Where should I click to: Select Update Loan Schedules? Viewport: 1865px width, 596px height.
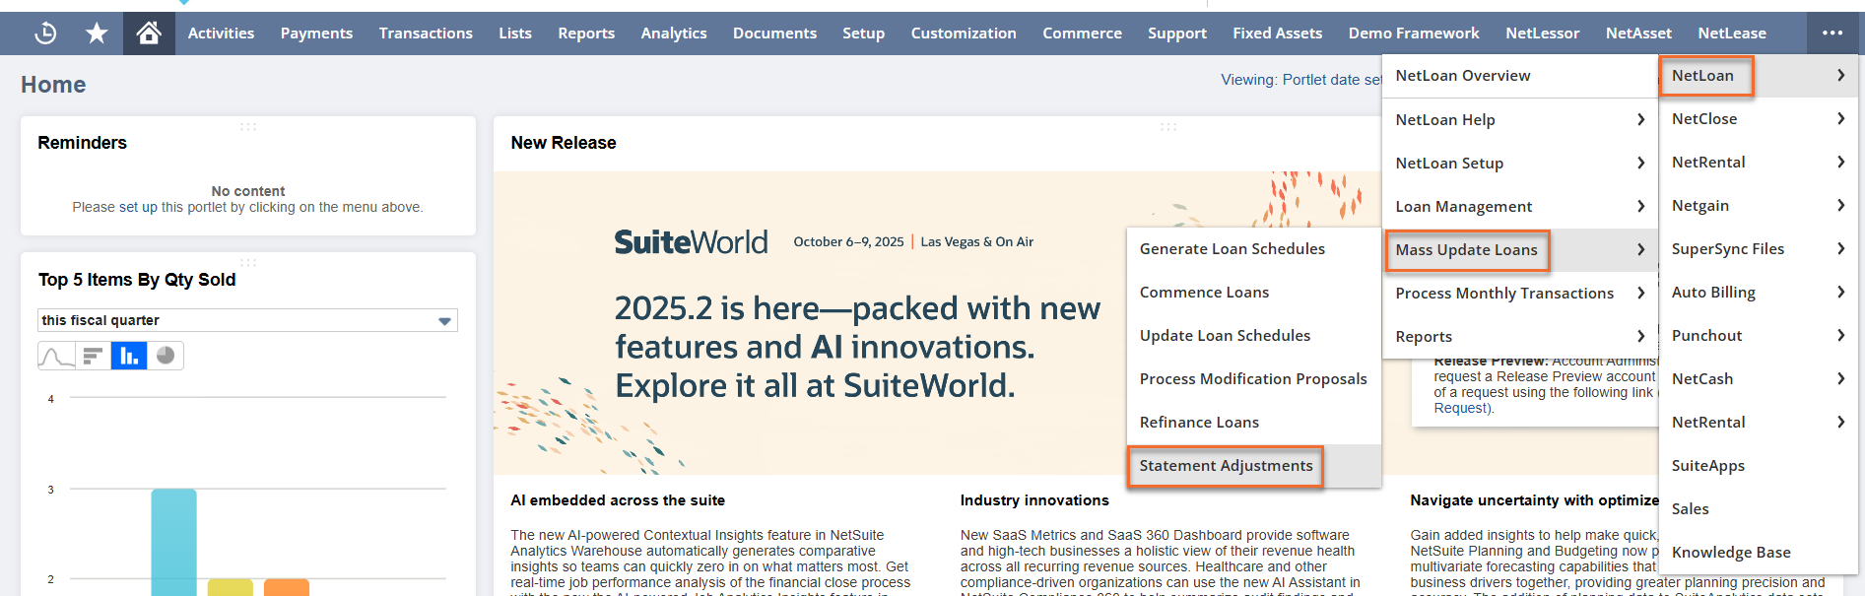[1254, 336]
